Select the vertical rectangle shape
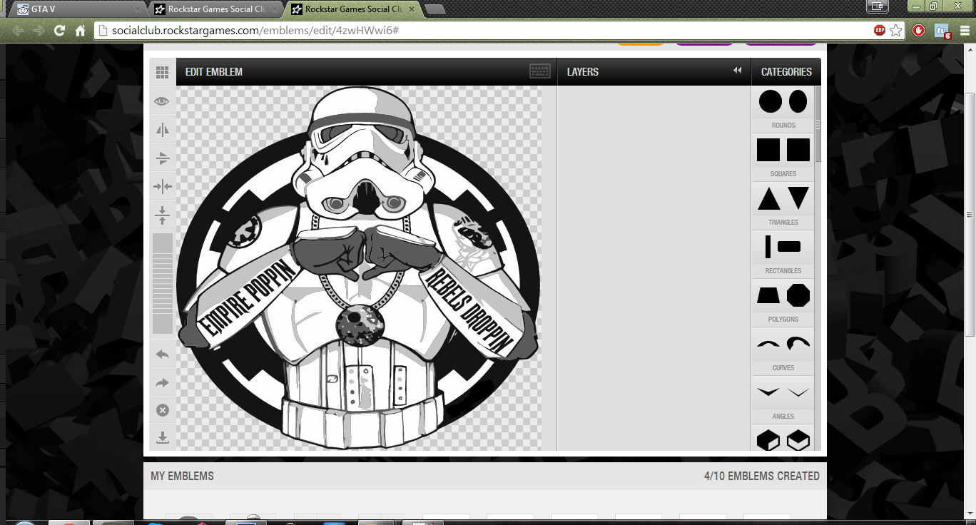976x525 pixels. tap(768, 247)
